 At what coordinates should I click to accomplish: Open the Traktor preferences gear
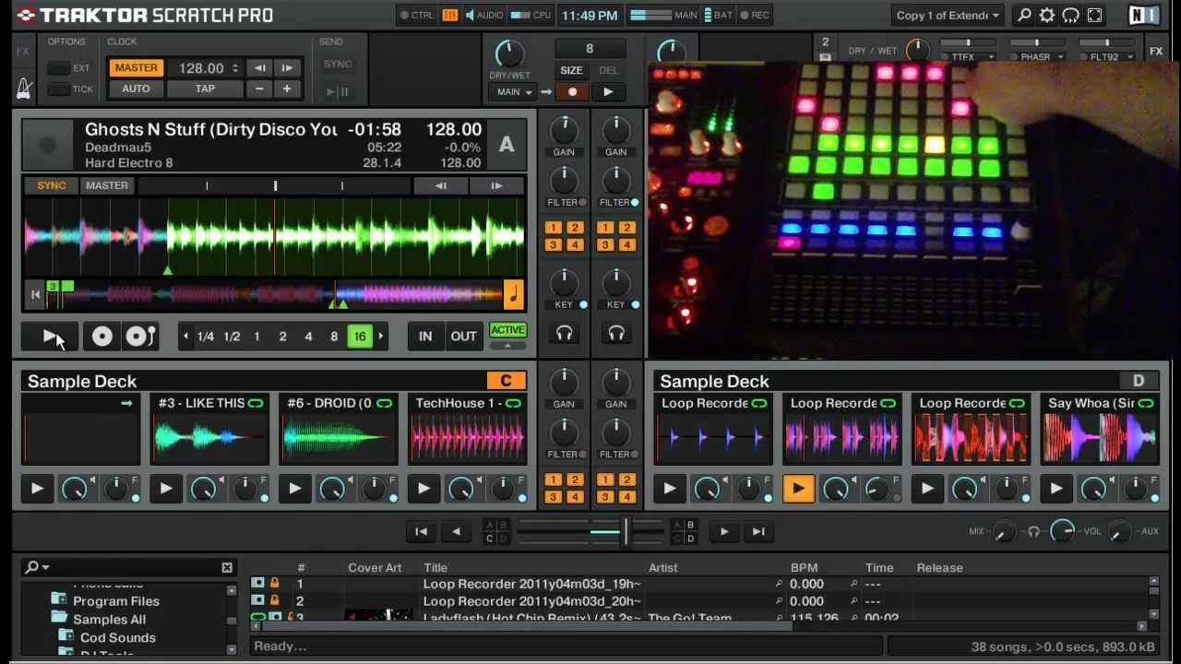pos(1047,15)
